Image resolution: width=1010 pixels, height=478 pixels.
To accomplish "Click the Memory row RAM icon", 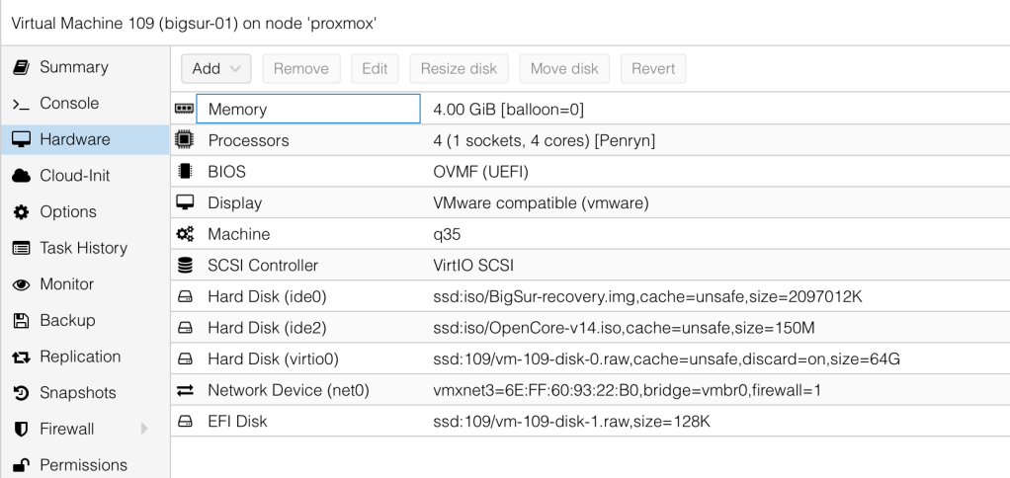I will click(184, 110).
